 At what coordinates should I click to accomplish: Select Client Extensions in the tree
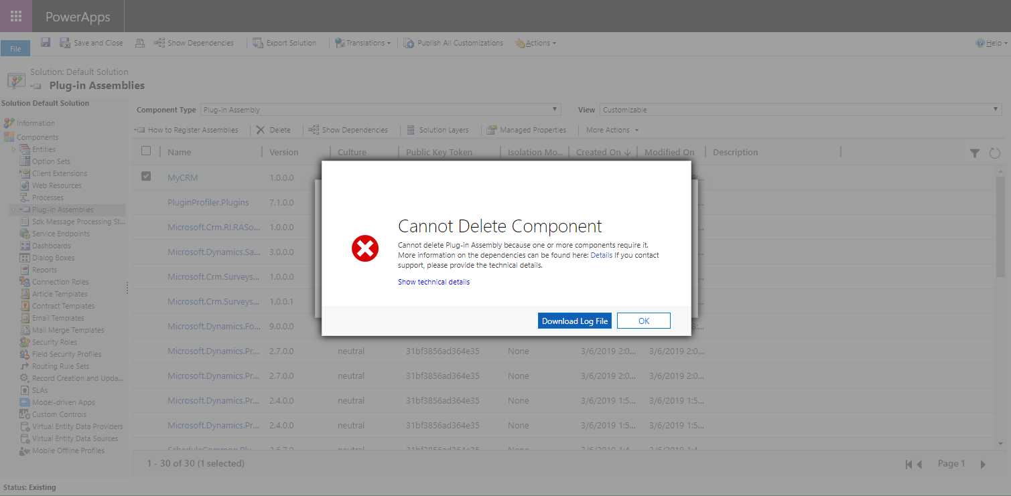60,173
